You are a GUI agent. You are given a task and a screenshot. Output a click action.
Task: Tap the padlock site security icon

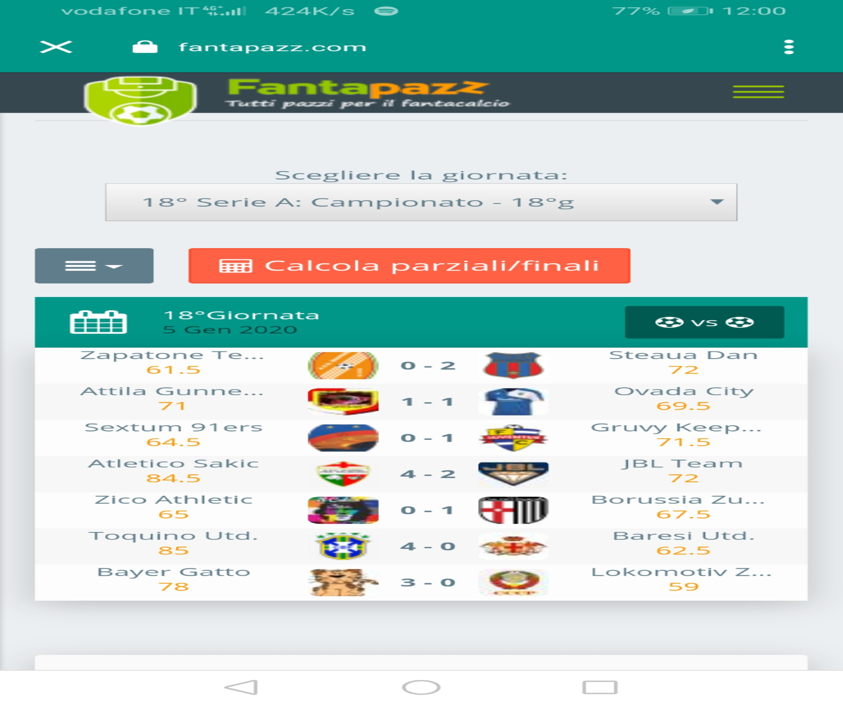click(x=145, y=47)
